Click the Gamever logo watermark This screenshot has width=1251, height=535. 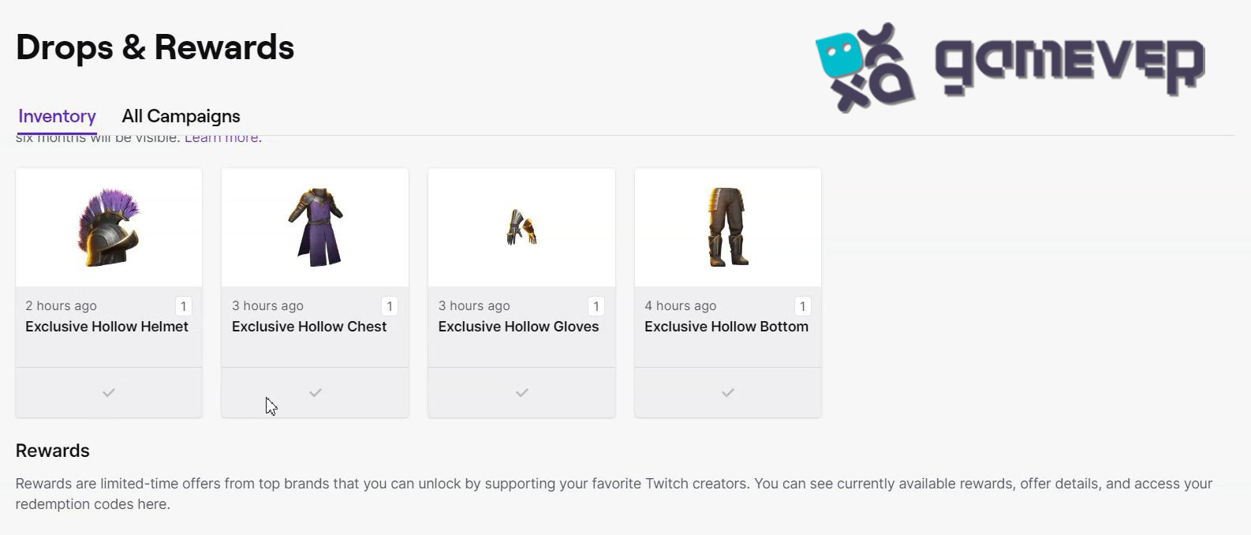point(1010,67)
